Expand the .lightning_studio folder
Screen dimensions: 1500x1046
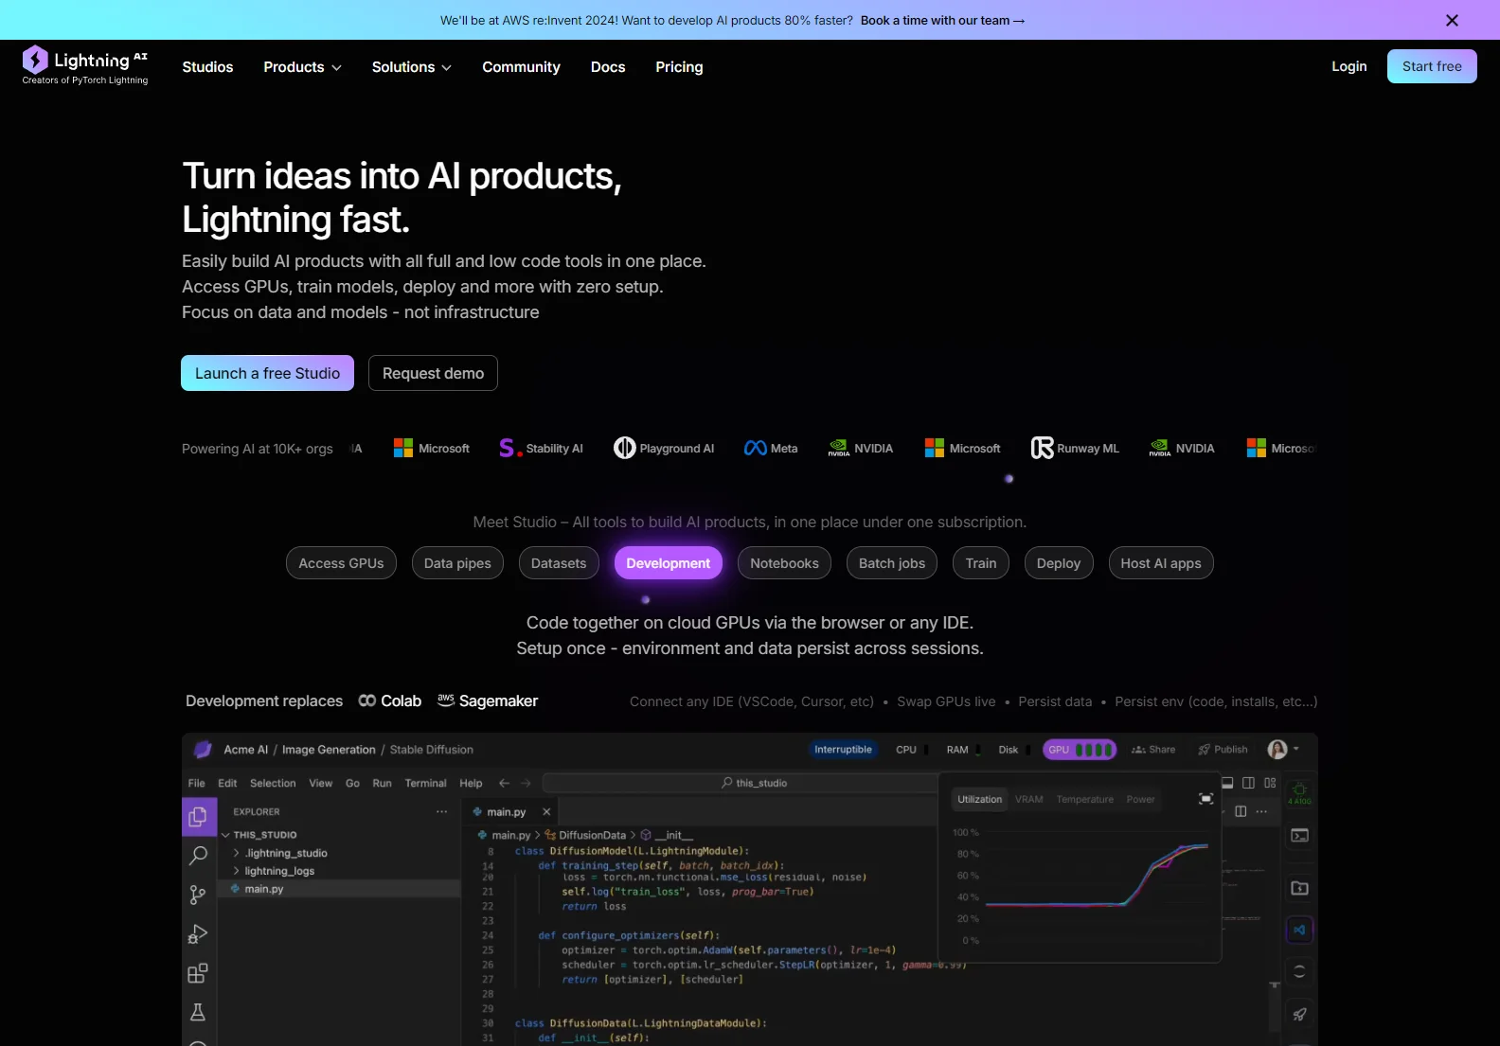(280, 853)
